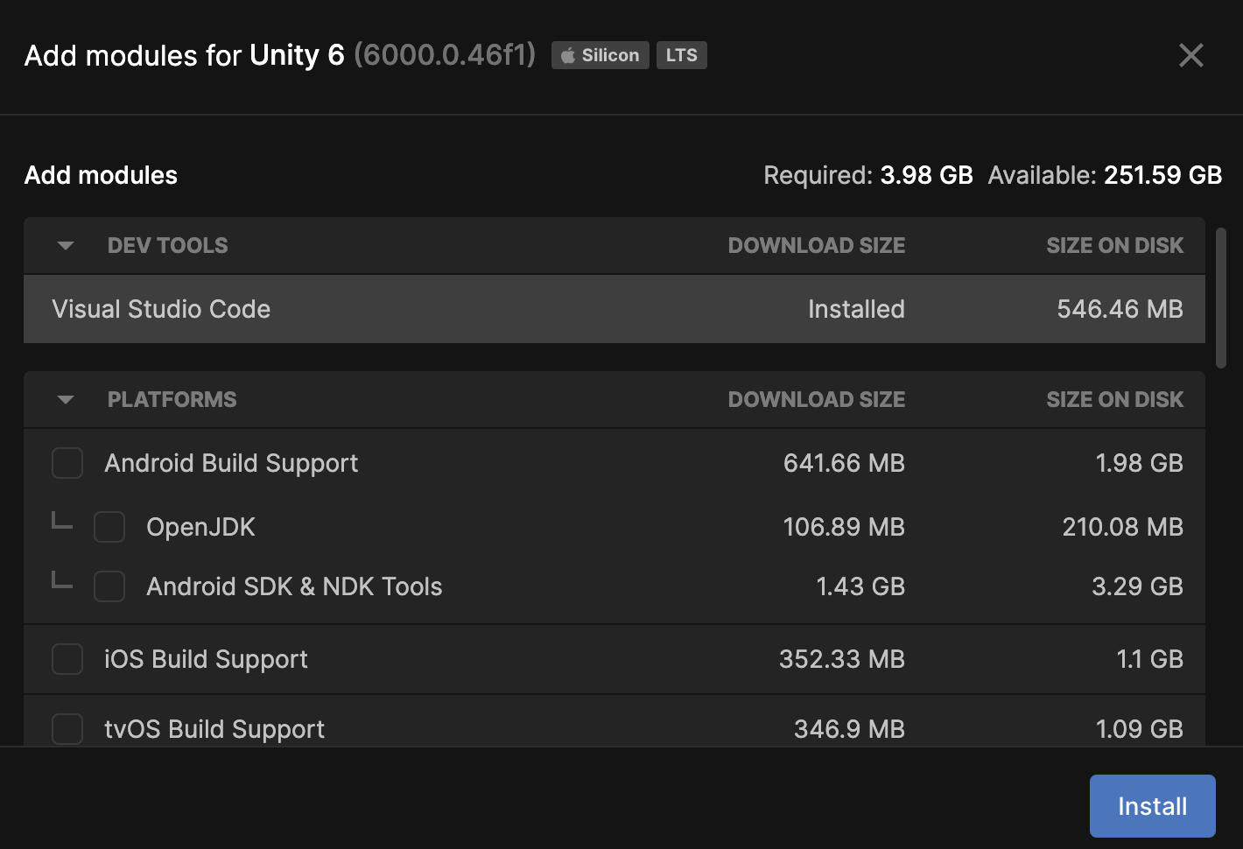Click the Install button
The image size is (1243, 849).
[x=1153, y=806]
